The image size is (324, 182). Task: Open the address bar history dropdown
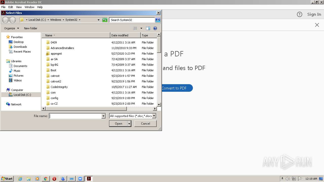[x=99, y=20]
